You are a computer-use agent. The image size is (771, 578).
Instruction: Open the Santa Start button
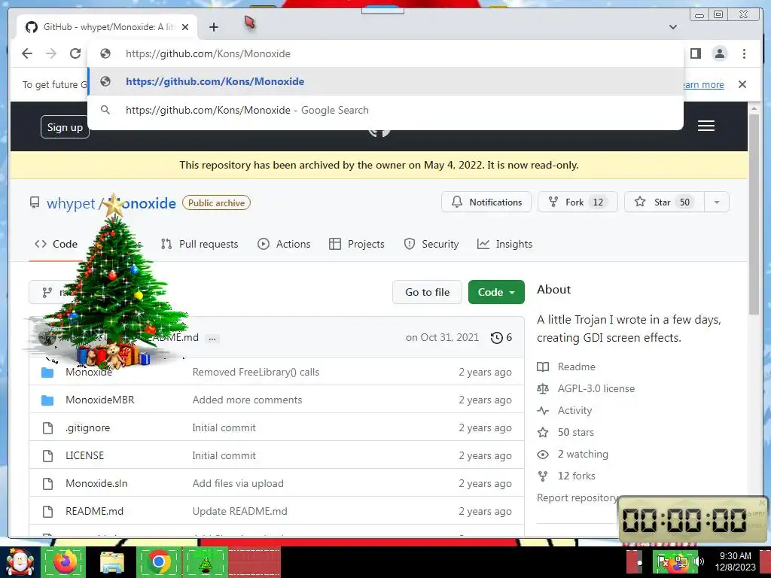point(19,562)
